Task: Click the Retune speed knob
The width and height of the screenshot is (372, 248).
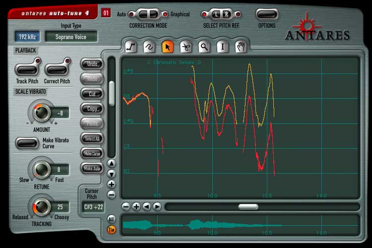Action: (x=42, y=169)
